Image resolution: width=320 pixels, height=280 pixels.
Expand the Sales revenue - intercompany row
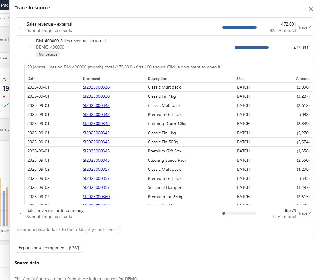[x=21, y=213]
